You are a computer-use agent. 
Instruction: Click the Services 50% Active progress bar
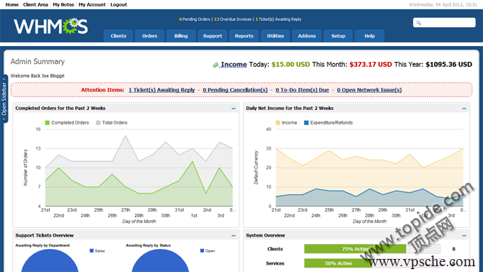[372, 263]
